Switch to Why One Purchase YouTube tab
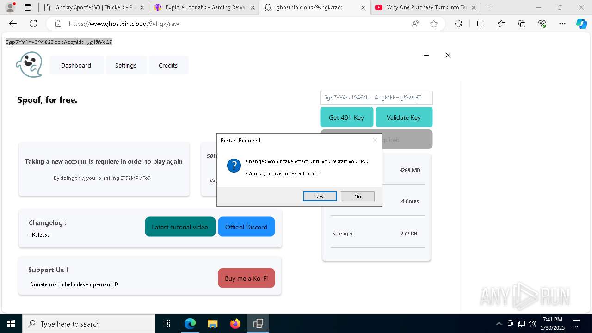Image resolution: width=592 pixels, height=333 pixels. click(426, 7)
